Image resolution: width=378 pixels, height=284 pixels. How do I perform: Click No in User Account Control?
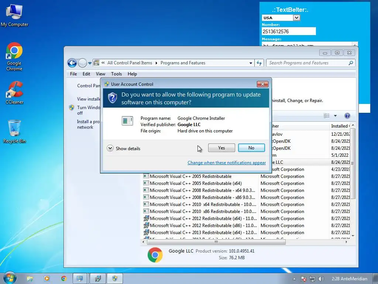tap(251, 148)
